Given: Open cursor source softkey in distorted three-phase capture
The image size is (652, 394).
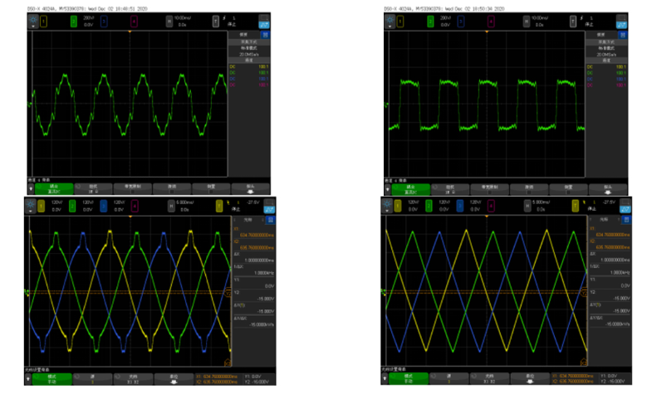Looking at the screenshot, I should pyautogui.click(x=93, y=378).
